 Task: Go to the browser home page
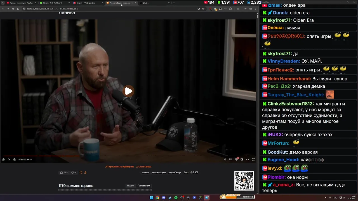pos(18,9)
